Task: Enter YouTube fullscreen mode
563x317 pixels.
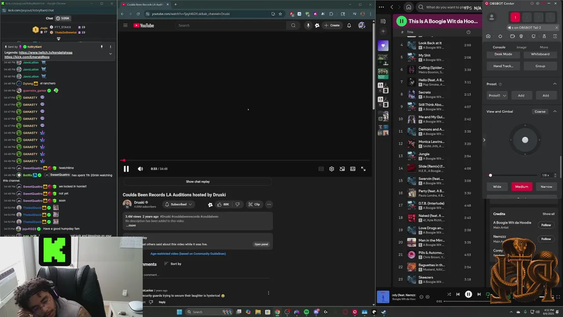Action: pos(363,169)
